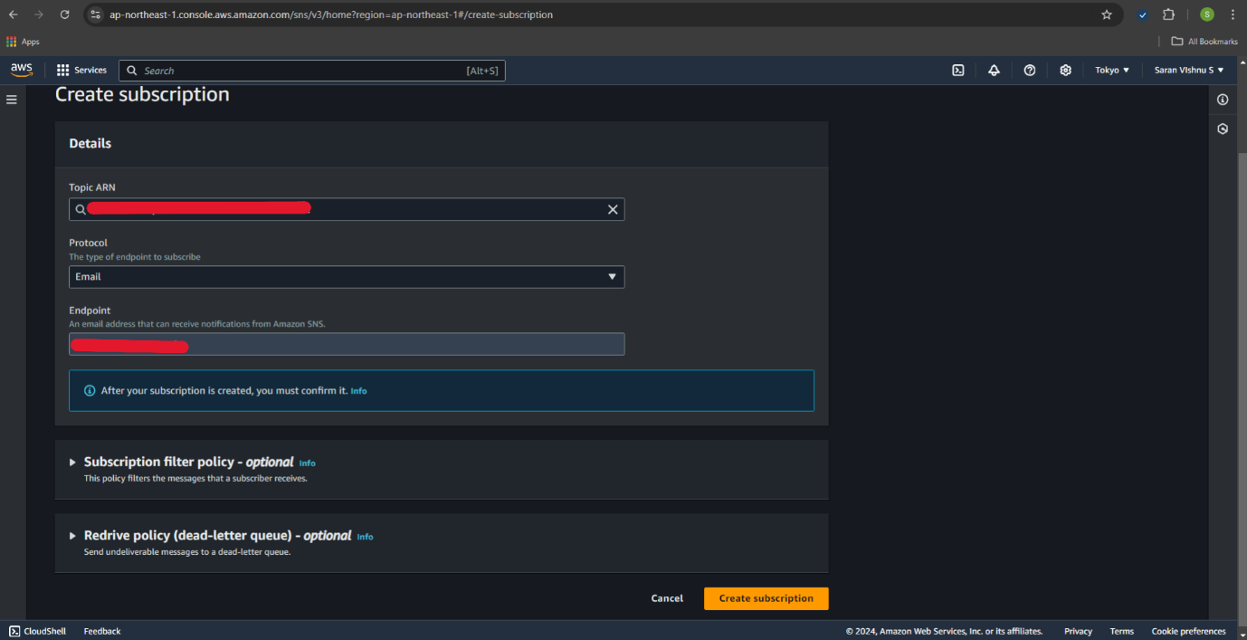Screen dimensions: 1247x640
Task: Open the info panel icon on right
Action: [1223, 100]
